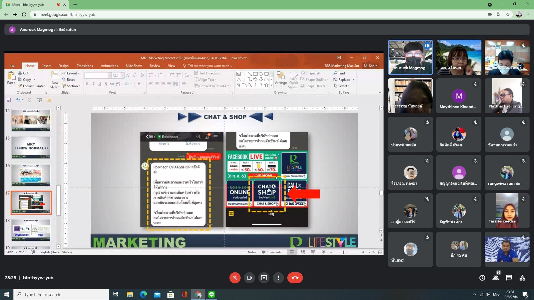Bookmark this tab star icon
534x300 pixels.
pyautogui.click(x=508, y=14)
